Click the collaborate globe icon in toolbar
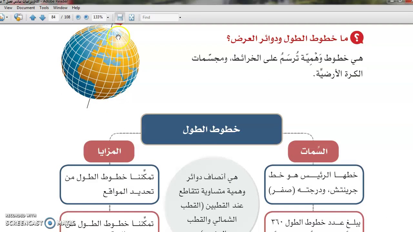The height and width of the screenshot is (232, 413). pyautogui.click(x=18, y=17)
